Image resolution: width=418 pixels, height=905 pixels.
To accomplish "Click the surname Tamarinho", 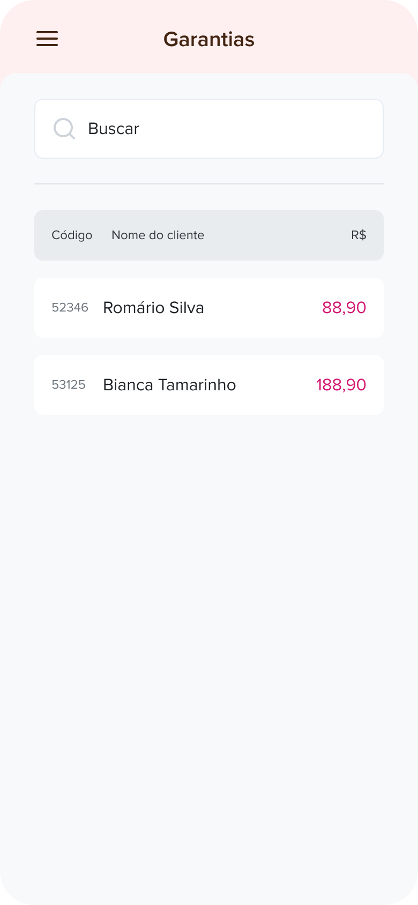I will [x=197, y=385].
